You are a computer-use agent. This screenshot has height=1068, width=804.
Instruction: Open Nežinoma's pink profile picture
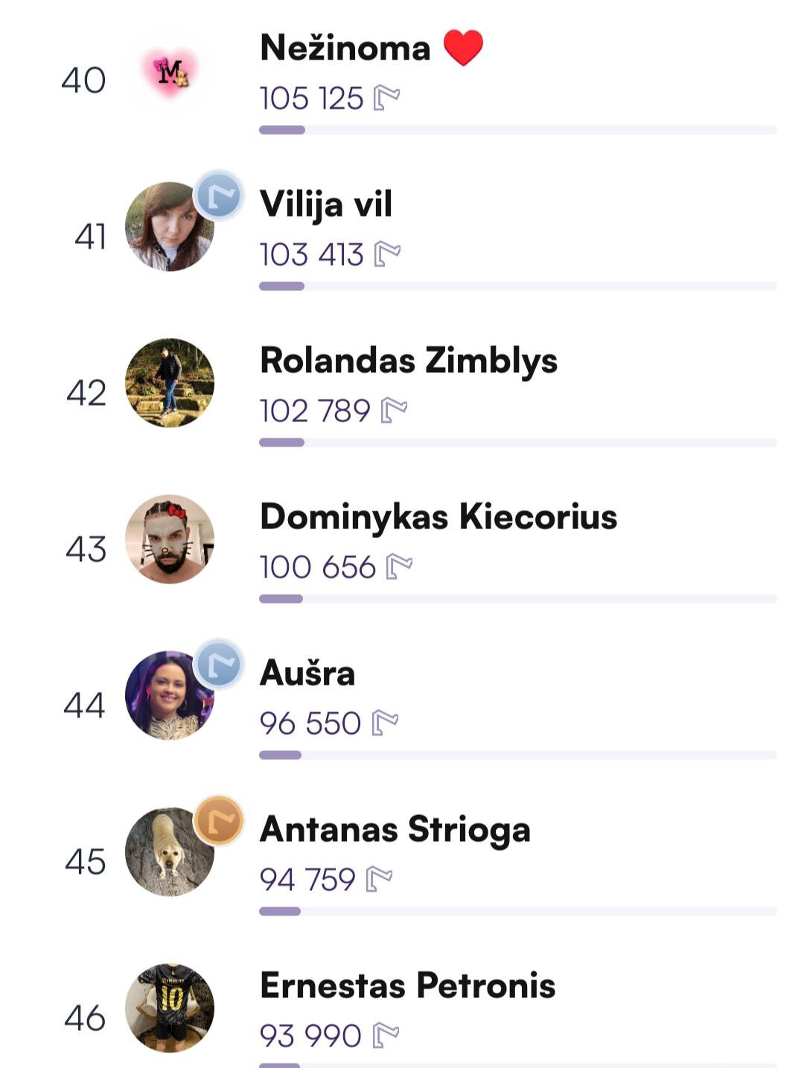pyautogui.click(x=170, y=72)
